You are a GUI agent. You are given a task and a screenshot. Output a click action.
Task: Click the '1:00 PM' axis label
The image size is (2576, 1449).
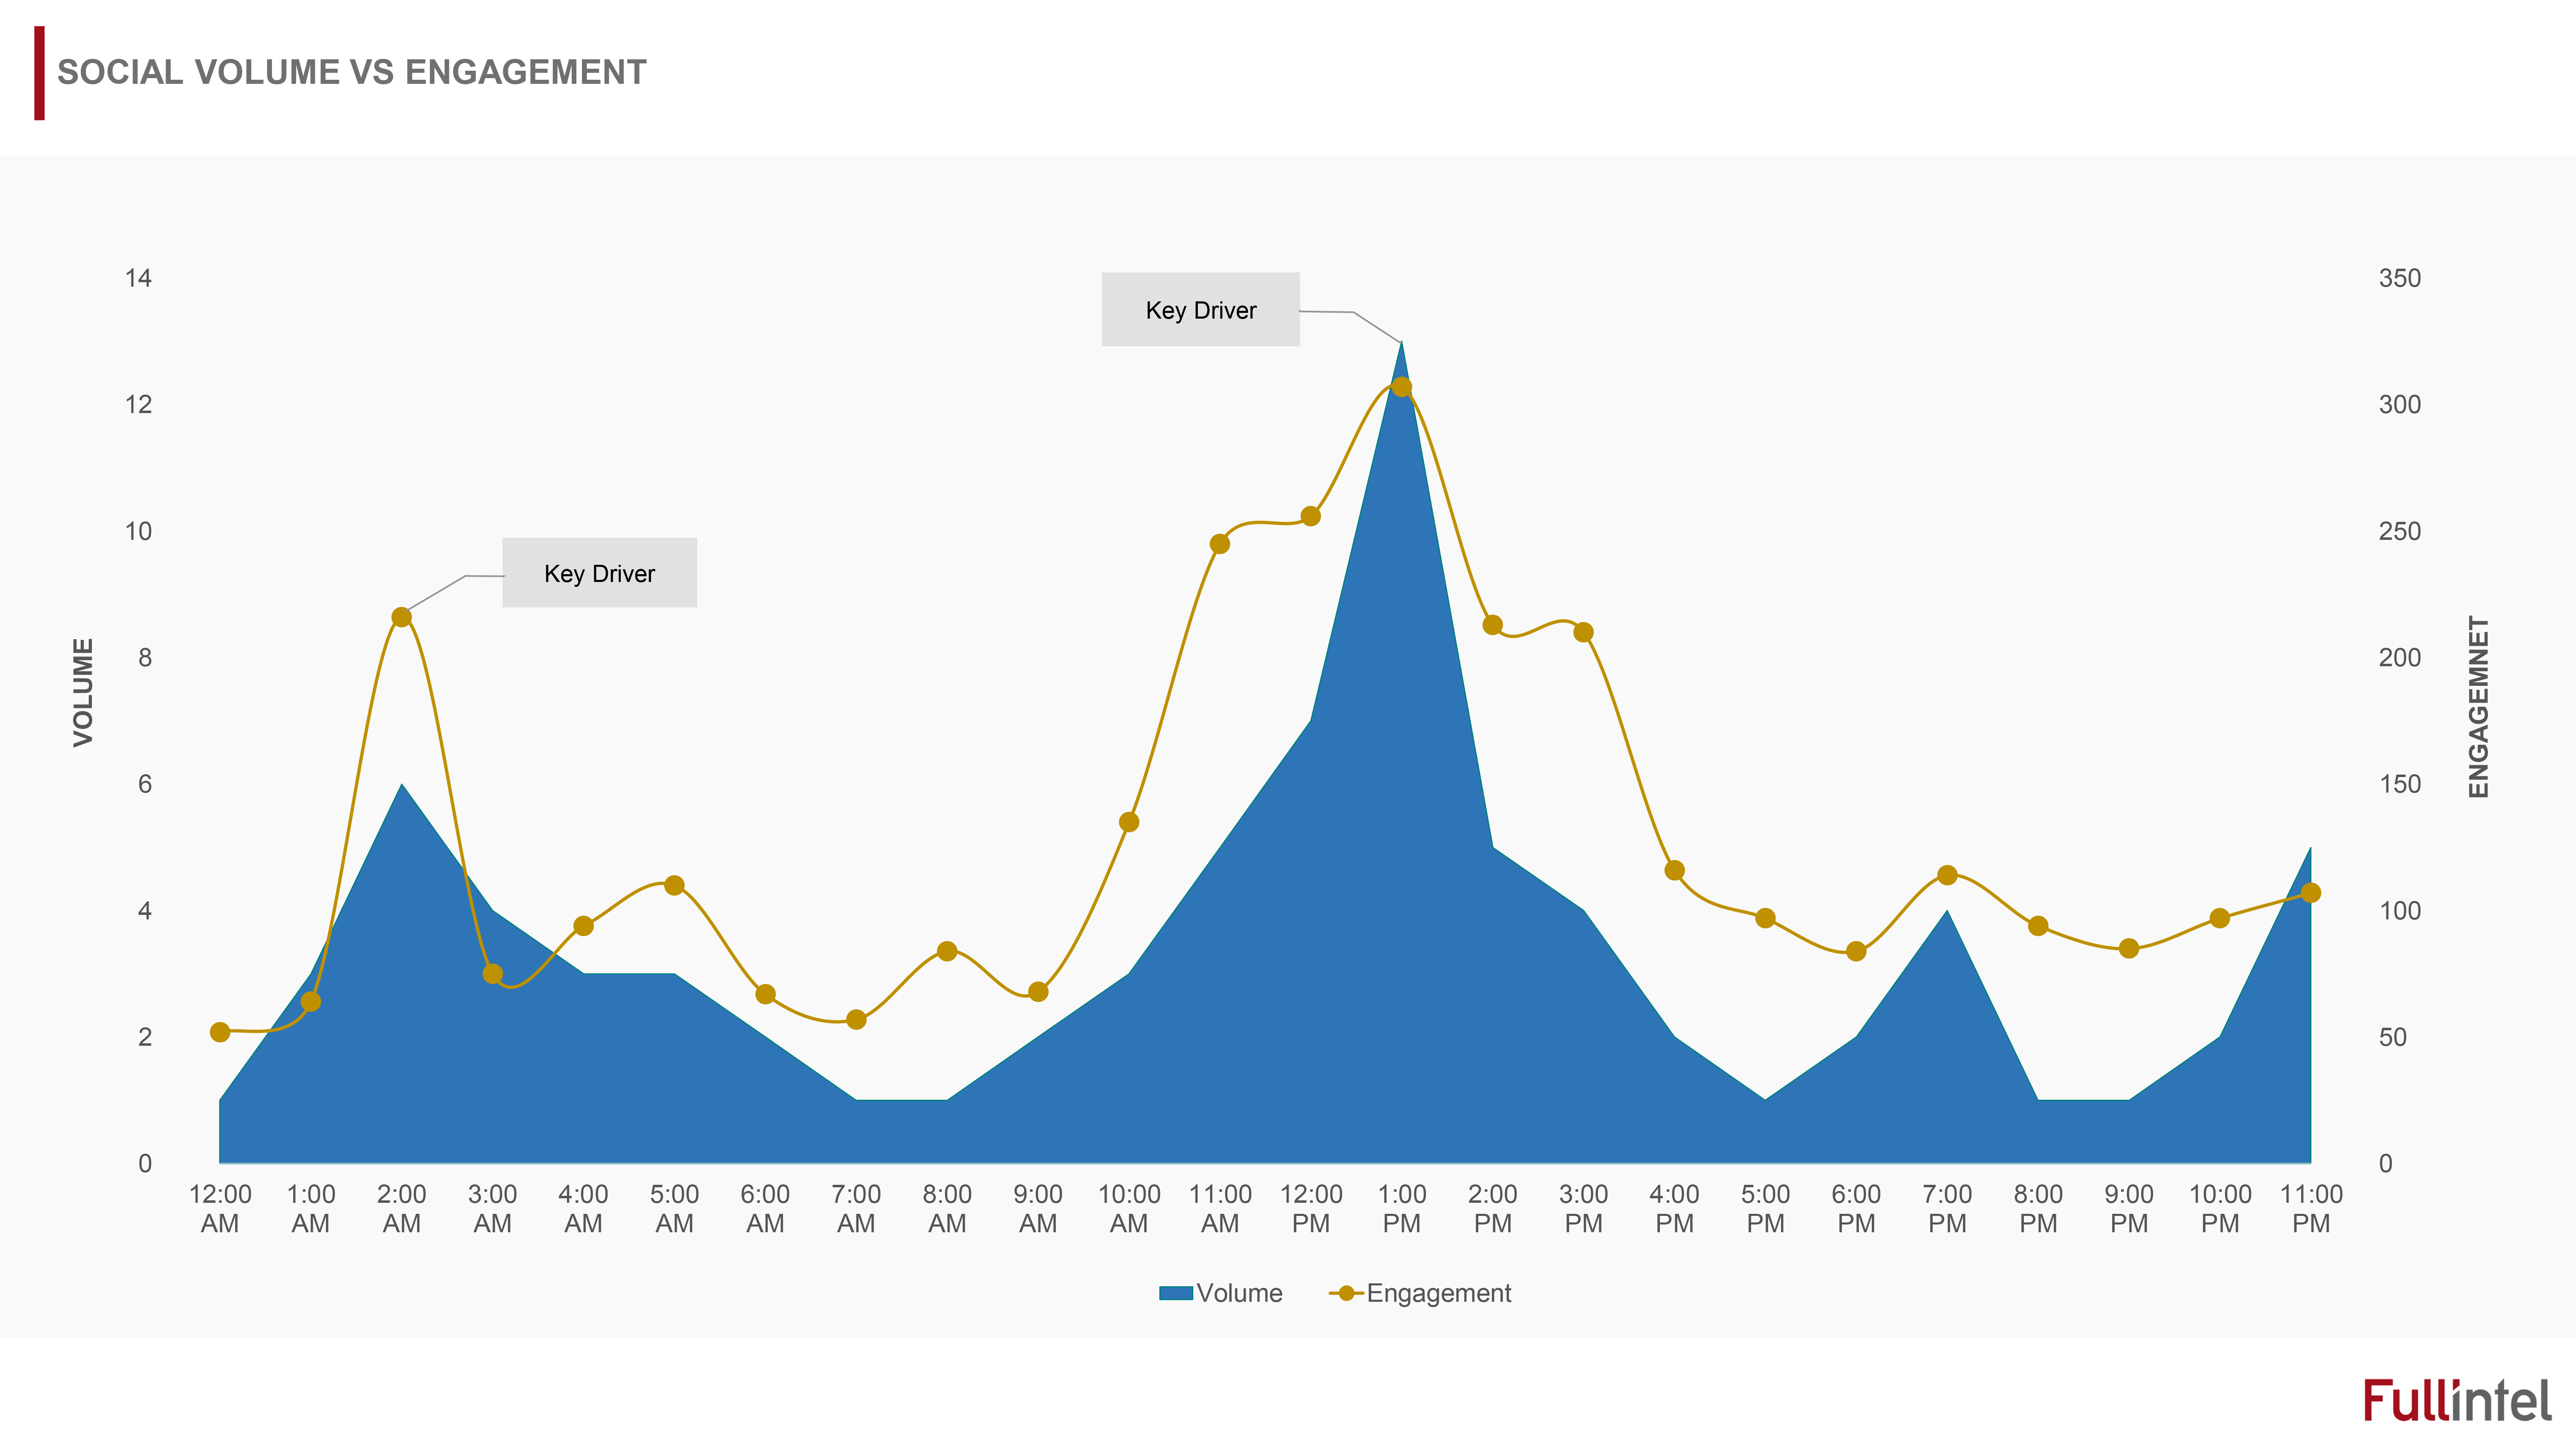pyautogui.click(x=1402, y=1208)
